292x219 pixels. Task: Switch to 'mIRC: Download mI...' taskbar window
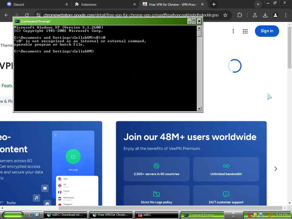[x=65, y=215]
